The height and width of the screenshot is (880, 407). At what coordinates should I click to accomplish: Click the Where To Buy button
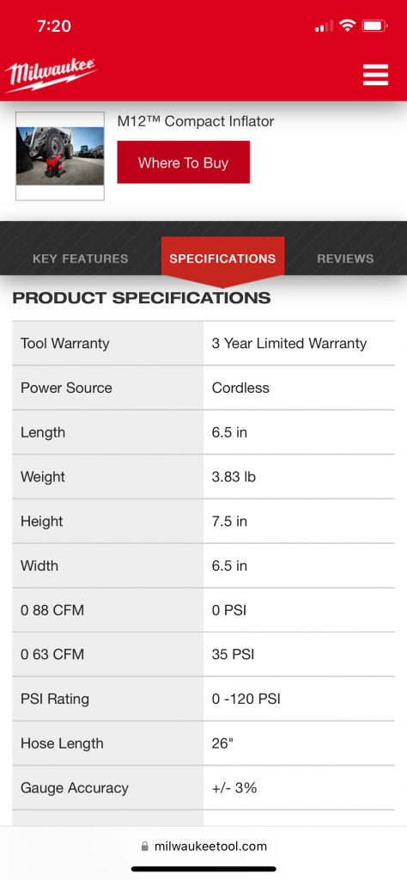coord(183,162)
